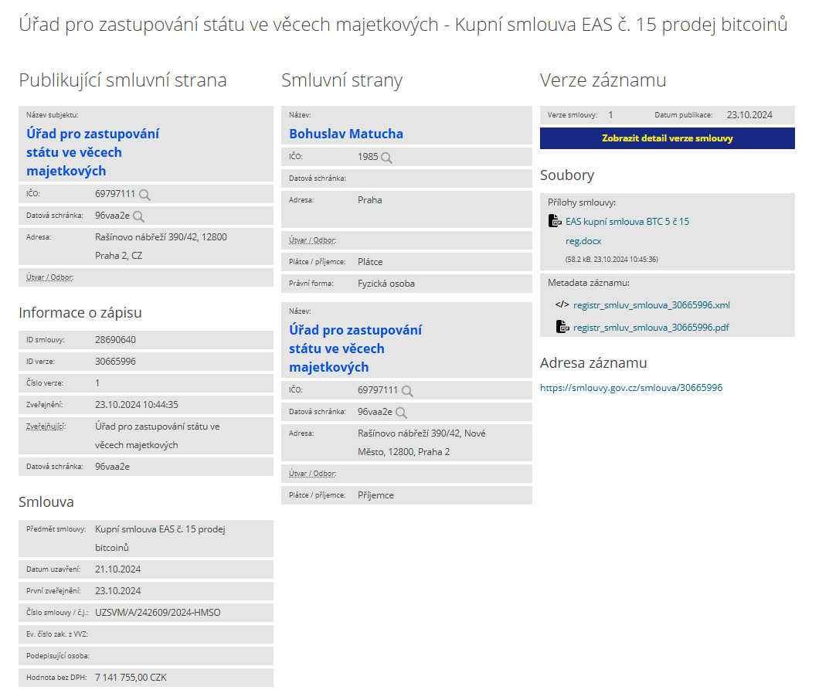This screenshot has width=829, height=690.
Task: Click attachment file info 58.2 kB, 23.10.2024 10:45:36
Action: pos(612,260)
